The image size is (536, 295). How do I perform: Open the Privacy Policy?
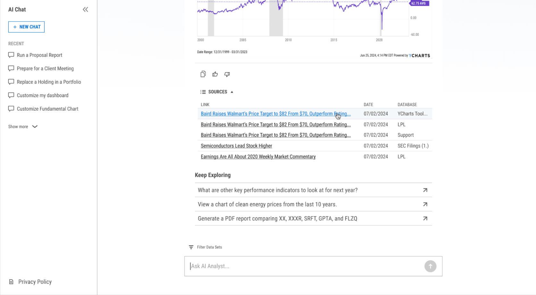[35, 282]
